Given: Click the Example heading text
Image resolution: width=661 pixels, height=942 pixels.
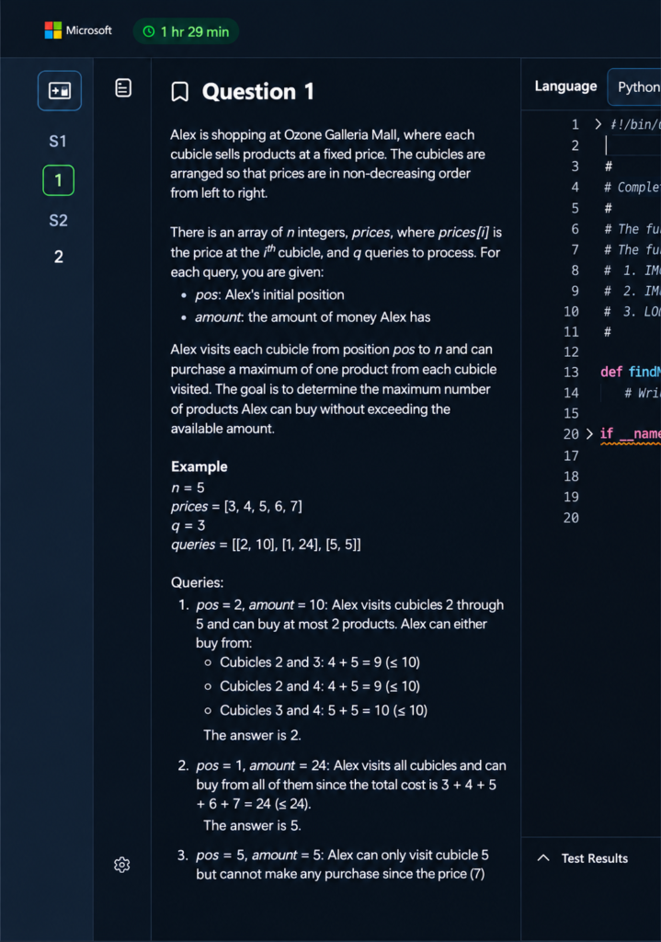Looking at the screenshot, I should click(199, 466).
